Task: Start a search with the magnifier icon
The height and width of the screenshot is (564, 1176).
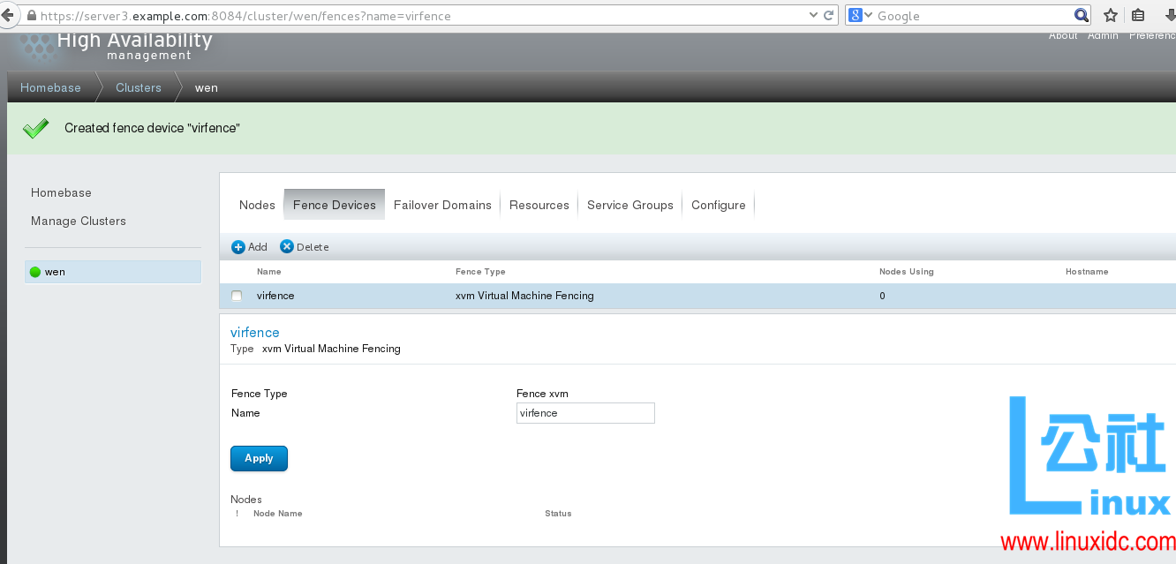Action: click(1082, 15)
